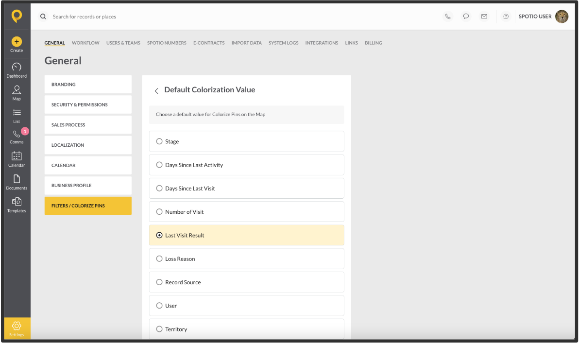Go back from Default Colorization Value
Image resolution: width=579 pixels, height=344 pixels.
click(156, 90)
